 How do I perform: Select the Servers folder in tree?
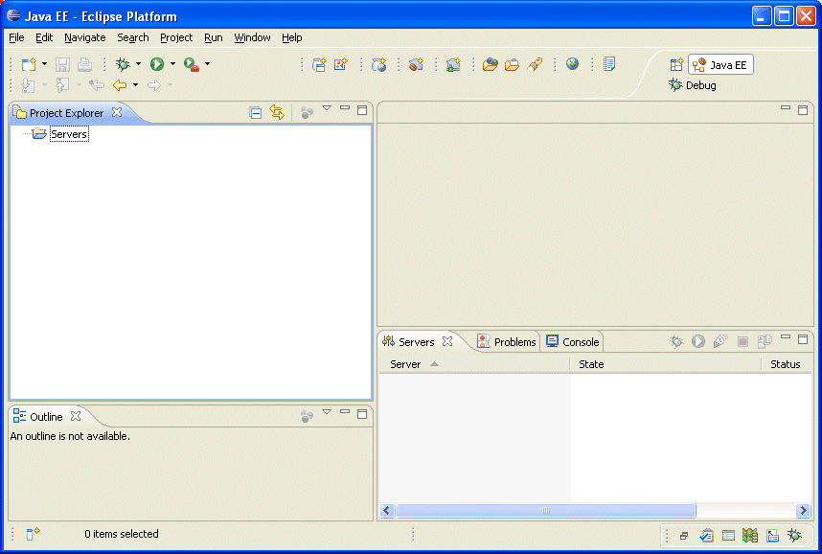tap(69, 134)
